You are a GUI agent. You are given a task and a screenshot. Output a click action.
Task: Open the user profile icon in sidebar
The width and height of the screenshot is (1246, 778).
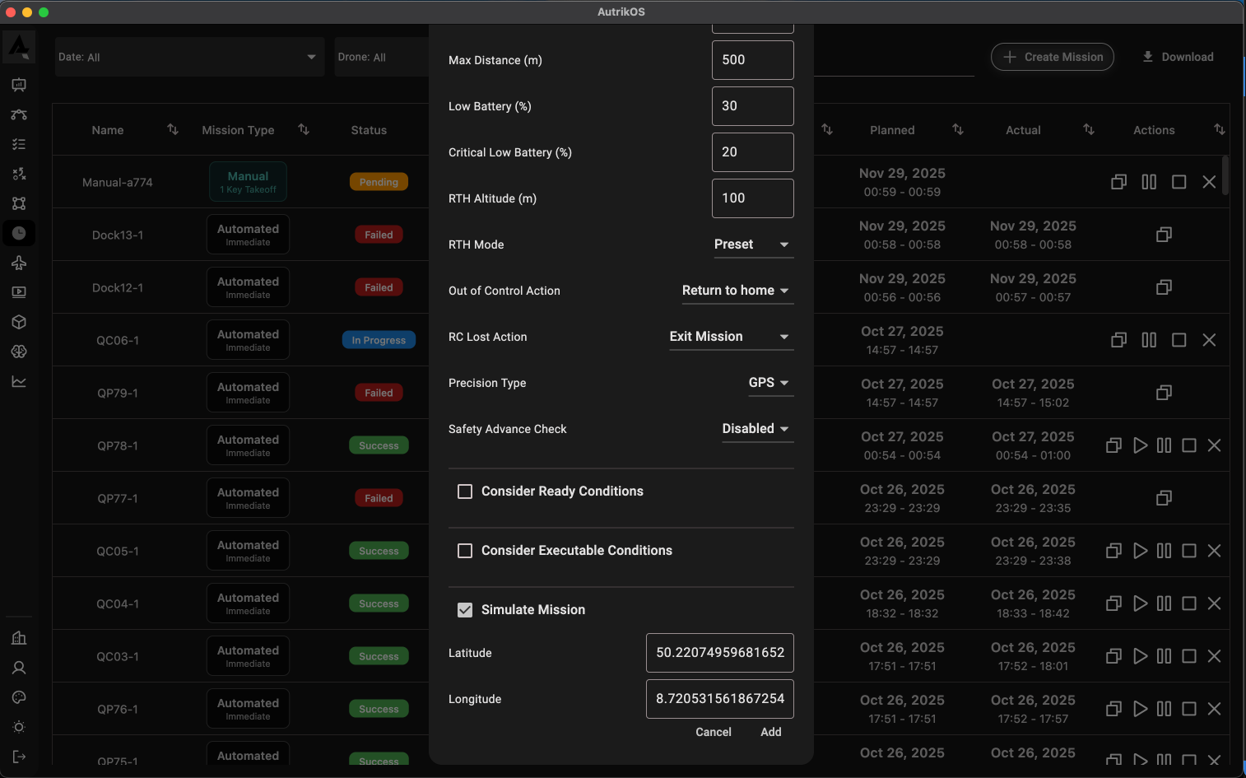click(19, 668)
